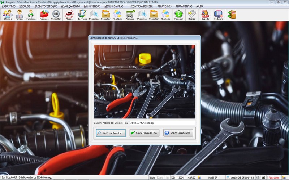Click the Receber money icon
The height and width of the screenshot is (180, 289).
point(178,14)
